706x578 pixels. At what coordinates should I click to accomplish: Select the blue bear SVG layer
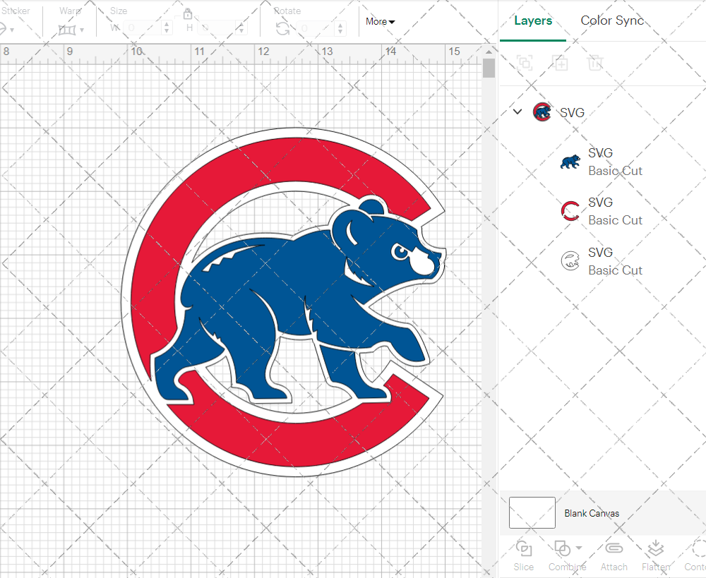(602, 162)
